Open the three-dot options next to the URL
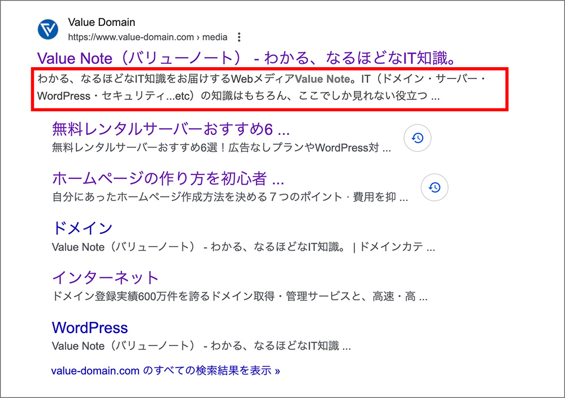This screenshot has width=565, height=398. [x=239, y=37]
